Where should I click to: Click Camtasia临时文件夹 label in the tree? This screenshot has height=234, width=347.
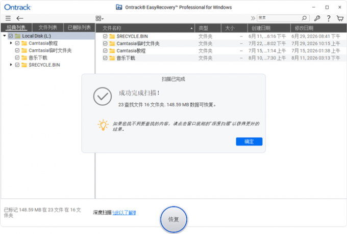click(x=50, y=50)
